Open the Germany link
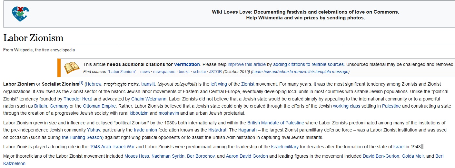 59,106
